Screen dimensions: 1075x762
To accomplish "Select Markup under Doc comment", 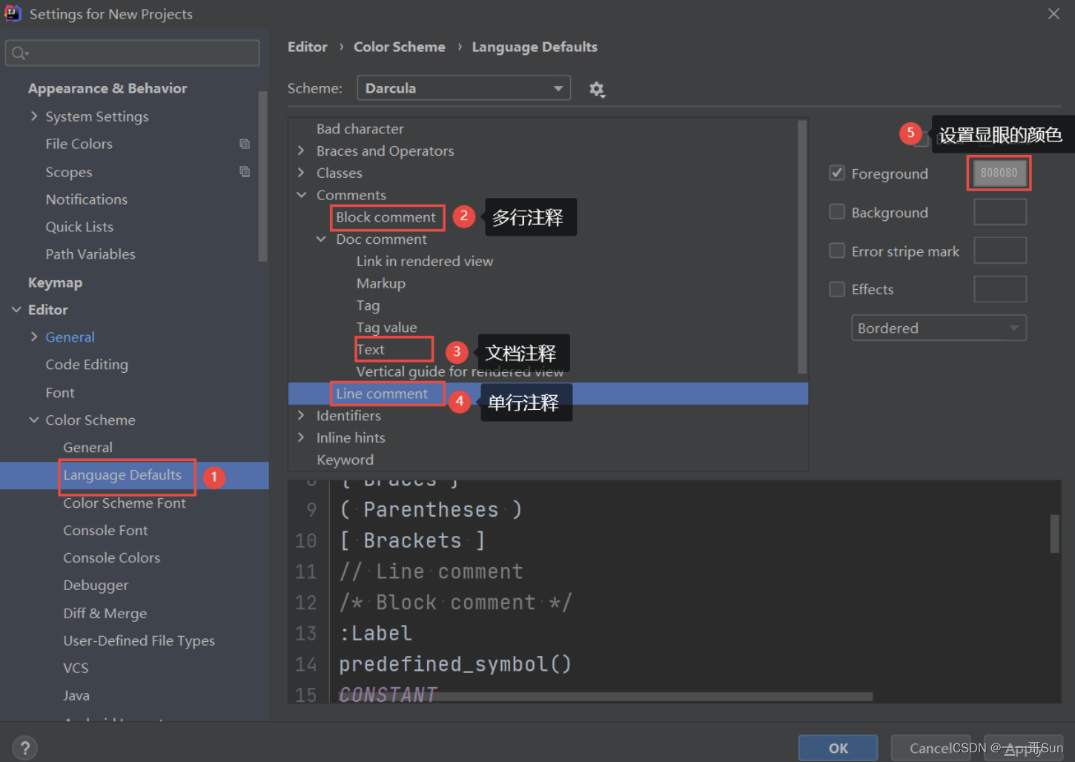I will (x=381, y=283).
